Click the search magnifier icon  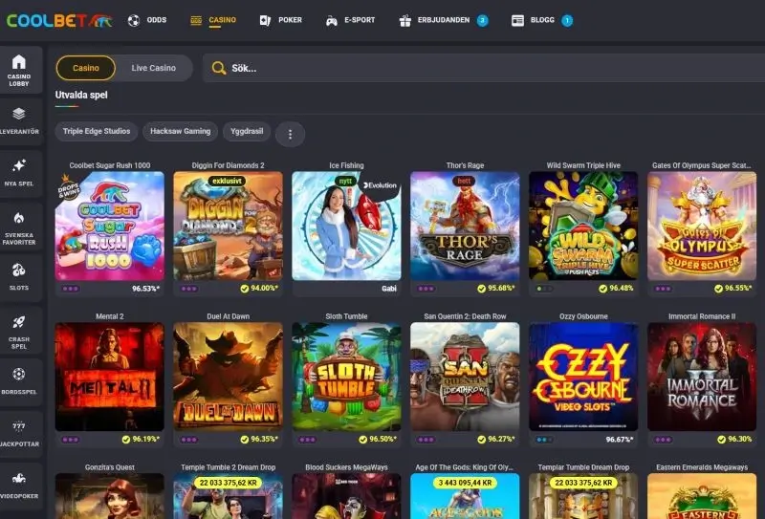tap(219, 68)
